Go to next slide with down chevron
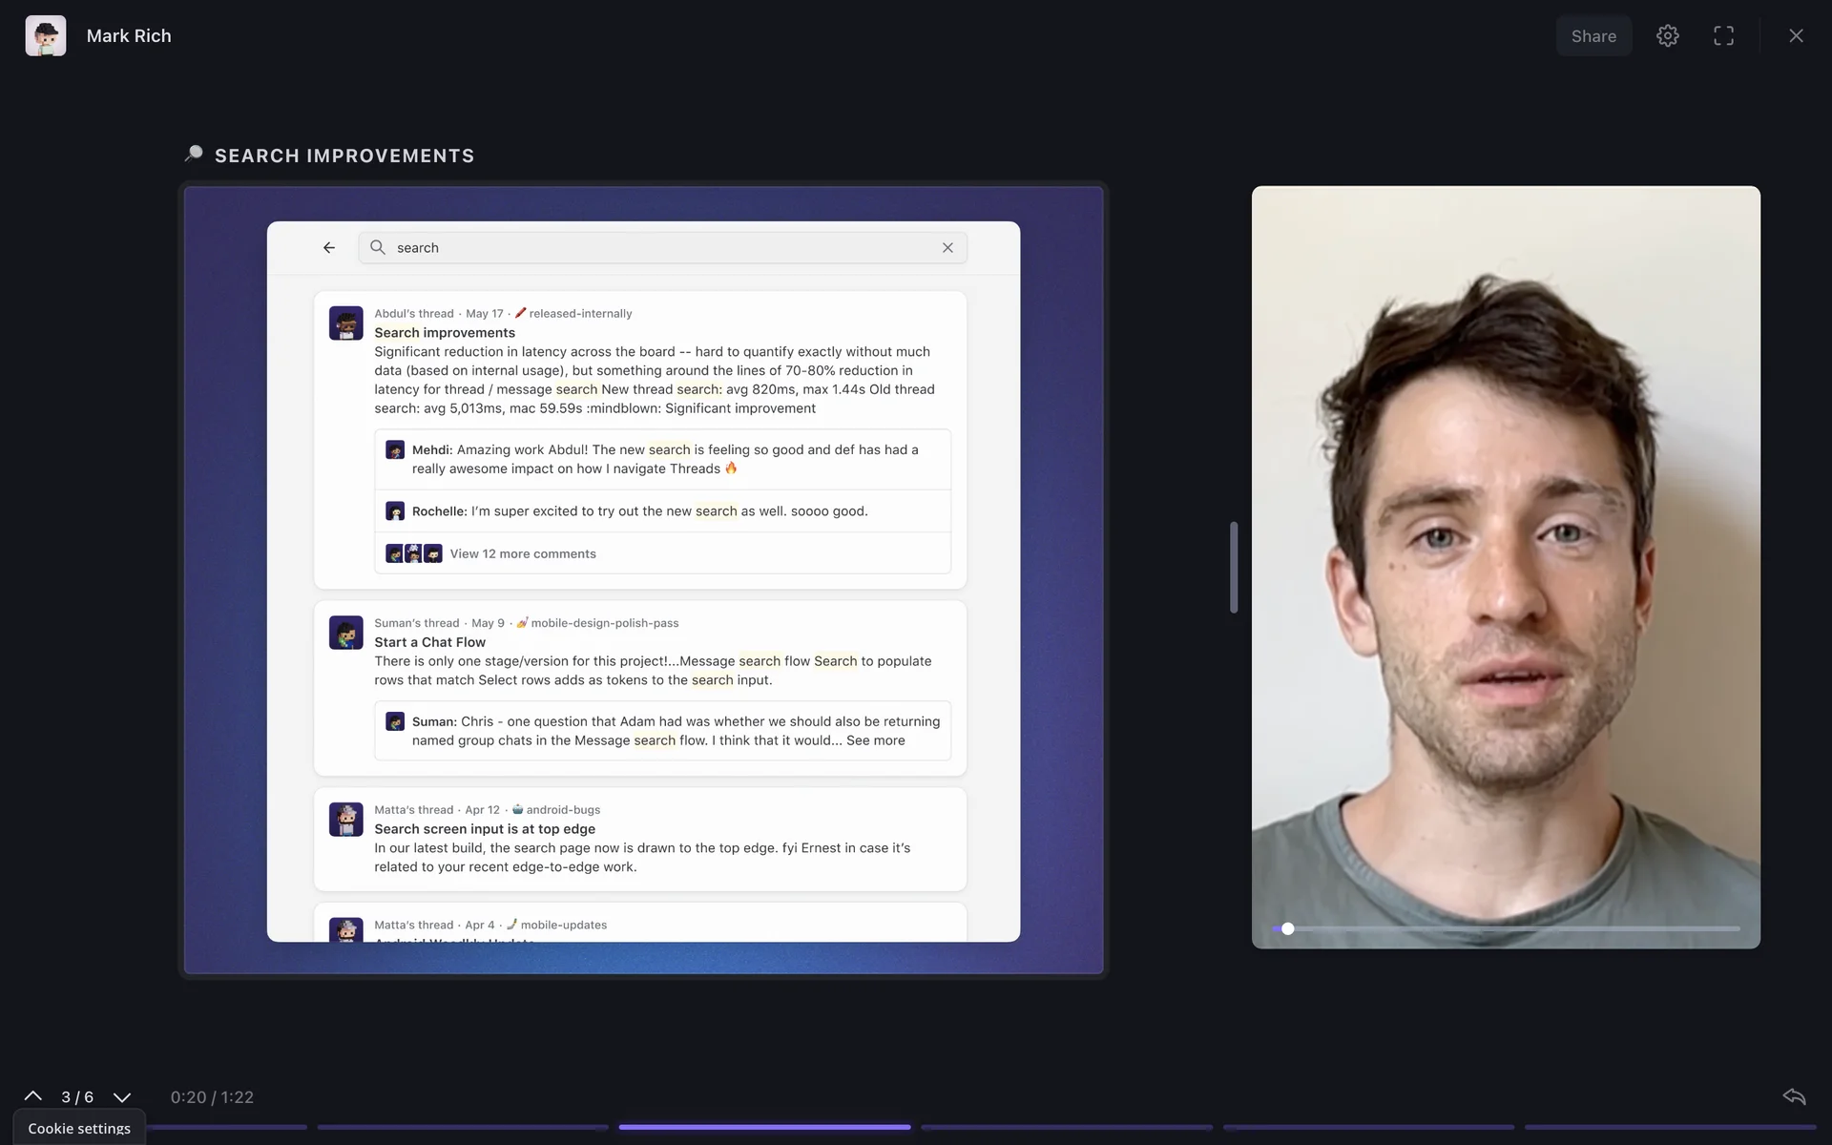Screen dimensions: 1832x1145 (122, 1097)
